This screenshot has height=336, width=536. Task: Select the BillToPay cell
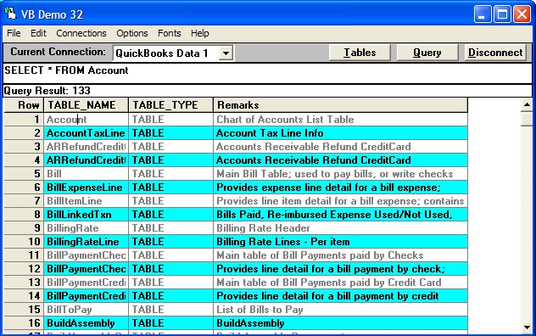86,310
